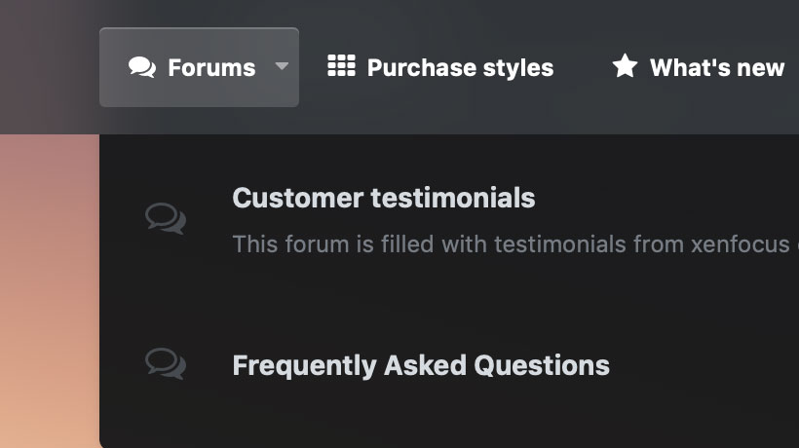Viewport: 799px width, 448px height.
Task: Click the Customer testimonials forum bubble icon
Action: click(x=166, y=217)
